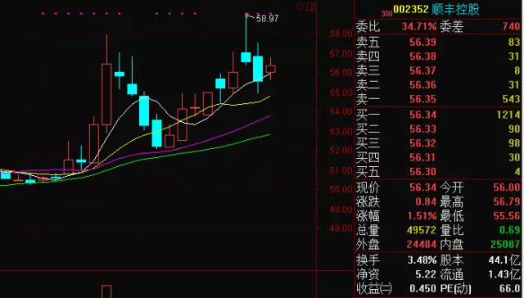Click the 委差 value 740
524x298 pixels.
(511, 26)
